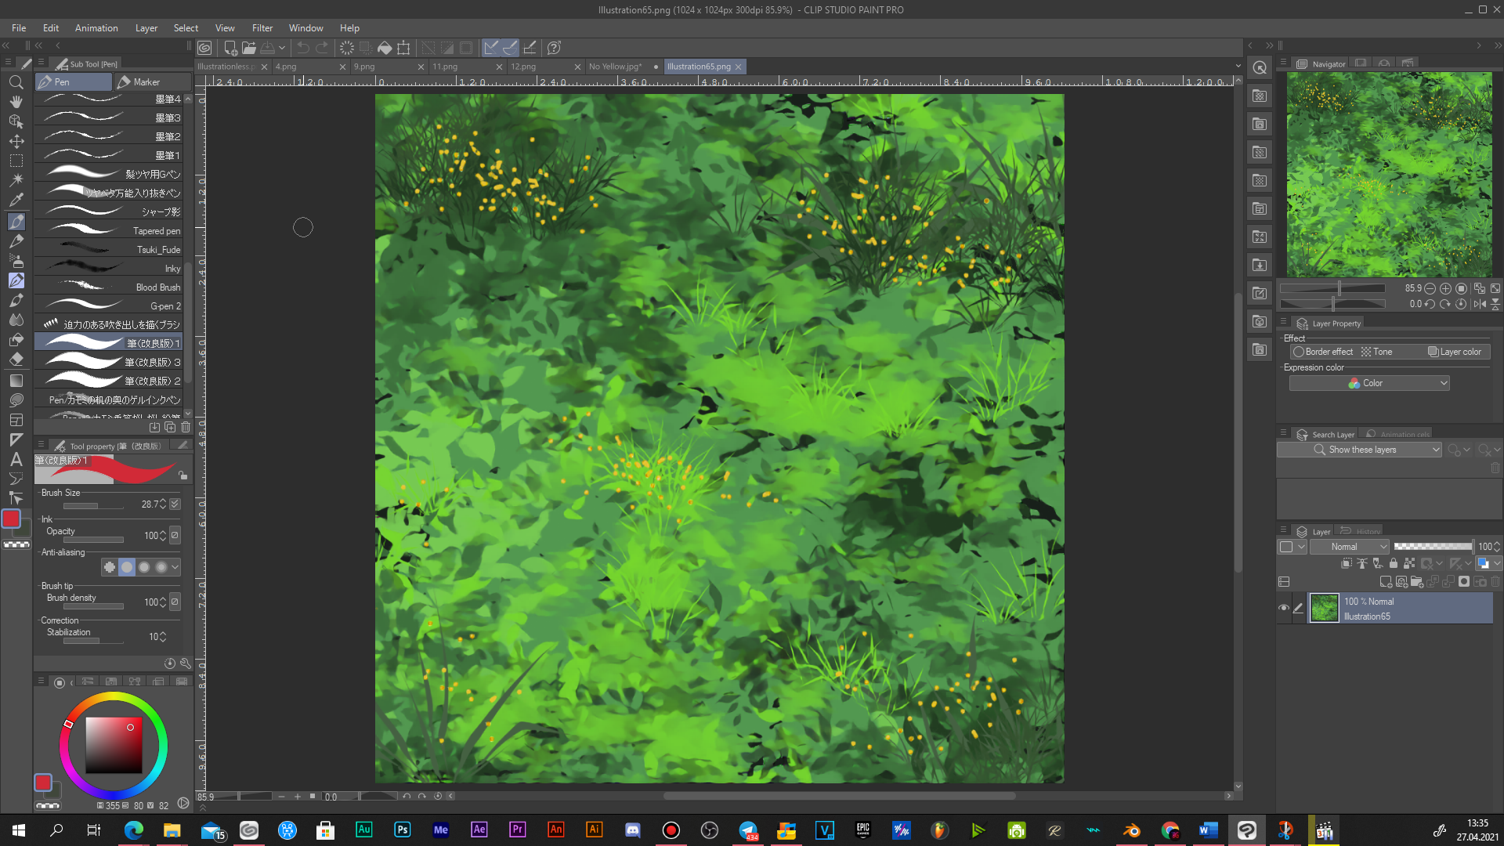Viewport: 1504px width, 846px height.
Task: Click the Undo arrow icon
Action: 303,48
